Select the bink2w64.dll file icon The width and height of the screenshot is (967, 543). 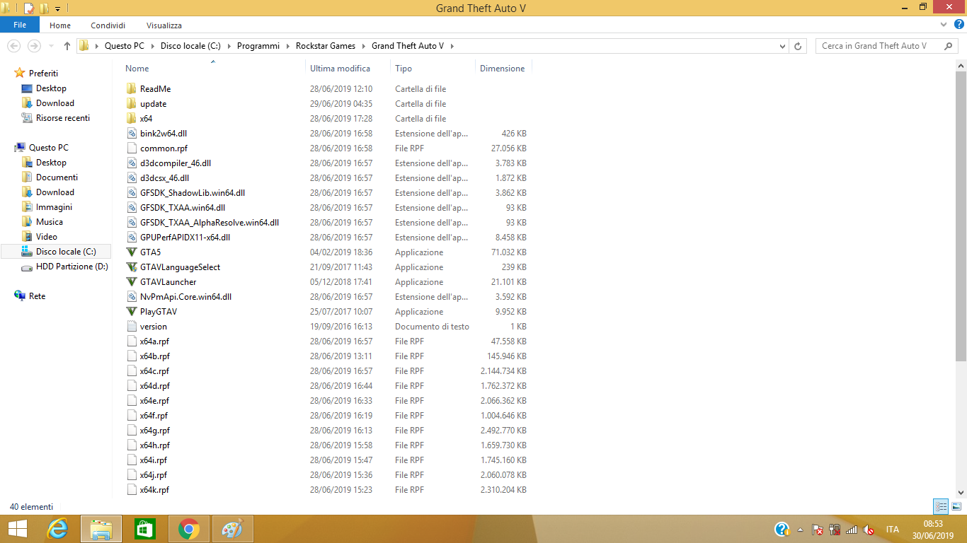coord(131,134)
